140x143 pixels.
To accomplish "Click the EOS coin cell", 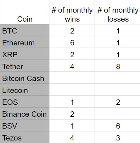I will [25, 102].
